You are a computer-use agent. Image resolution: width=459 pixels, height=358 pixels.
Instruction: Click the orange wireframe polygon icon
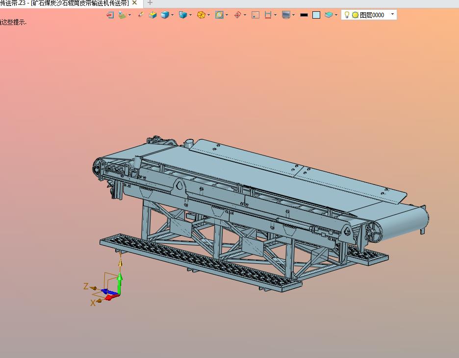201,15
